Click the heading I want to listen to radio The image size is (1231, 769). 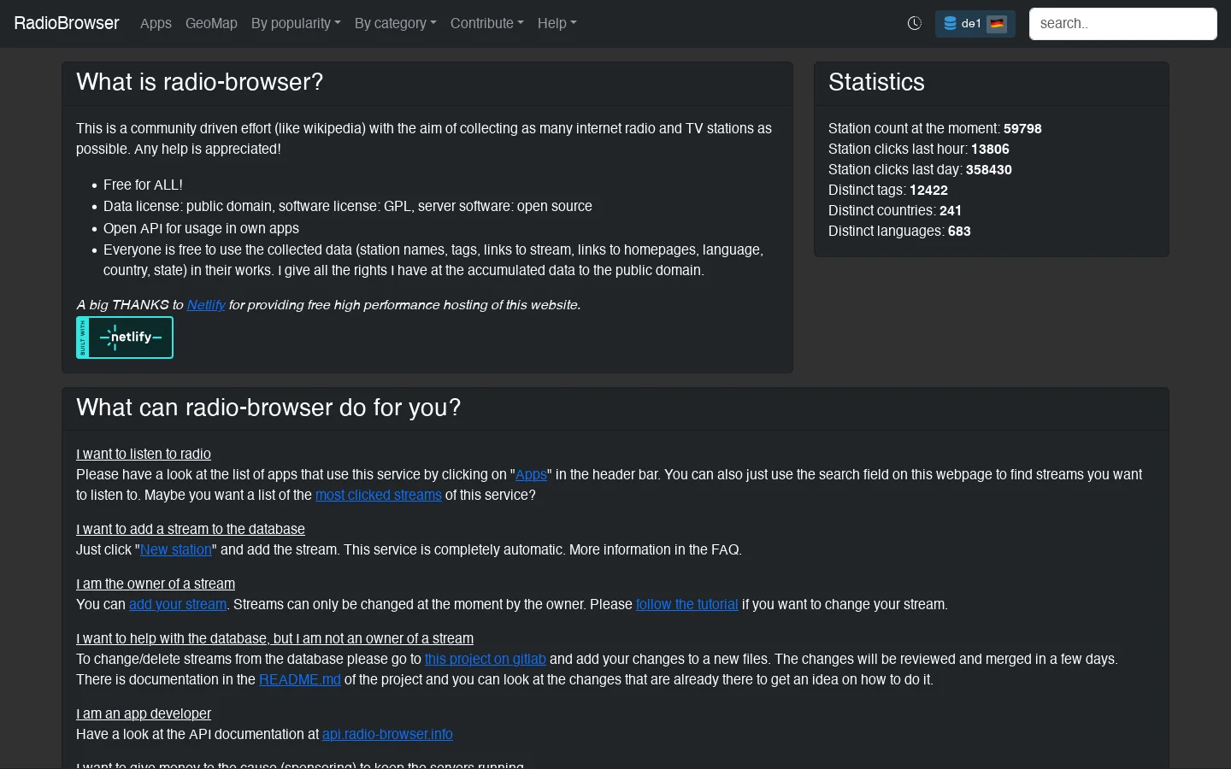144,454
